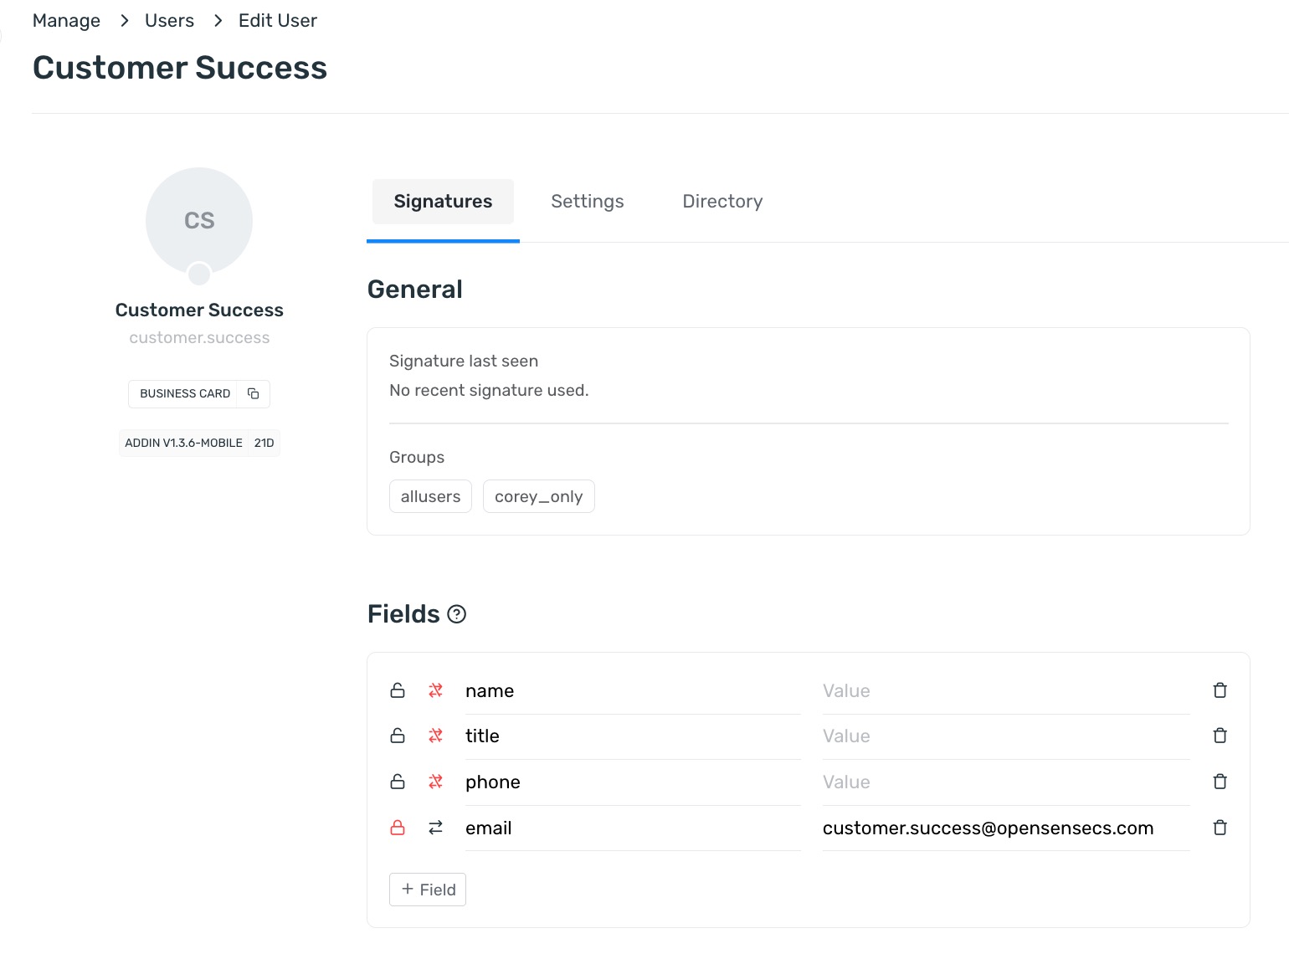
Task: Add a new field with + Field button
Action: coord(428,890)
